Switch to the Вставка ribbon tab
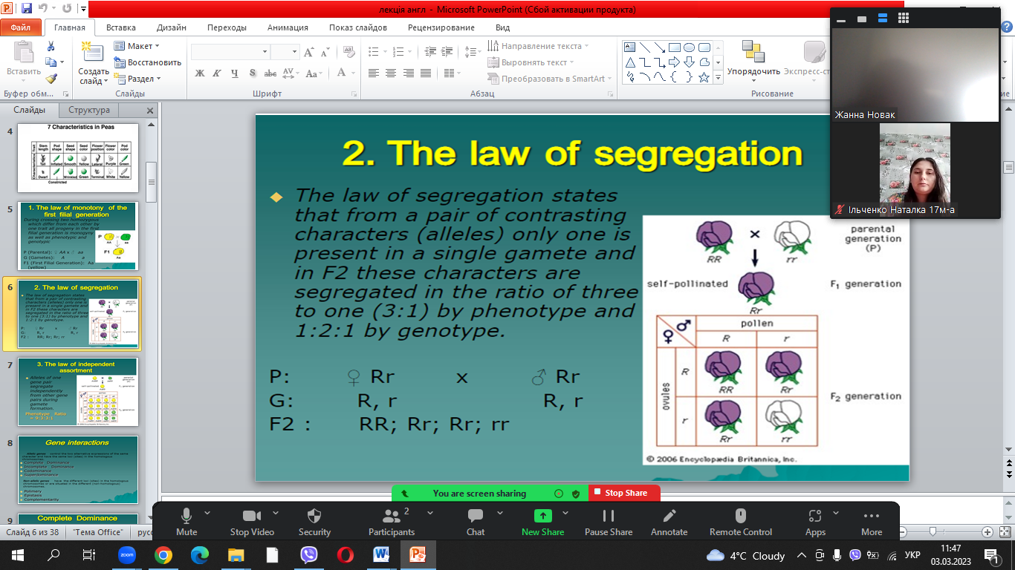Viewport: 1015px width, 570px height. coord(121,27)
